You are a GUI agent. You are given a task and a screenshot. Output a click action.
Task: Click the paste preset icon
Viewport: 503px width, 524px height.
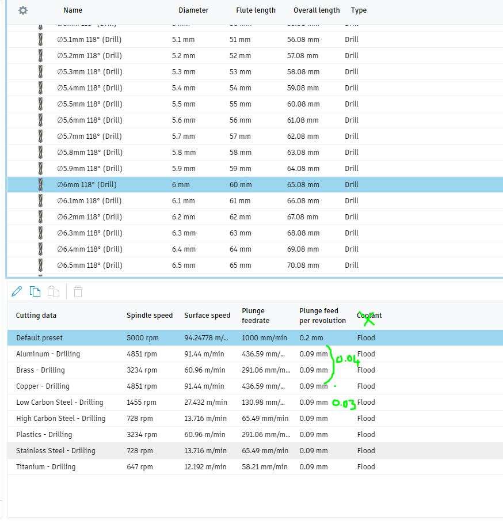coord(54,291)
